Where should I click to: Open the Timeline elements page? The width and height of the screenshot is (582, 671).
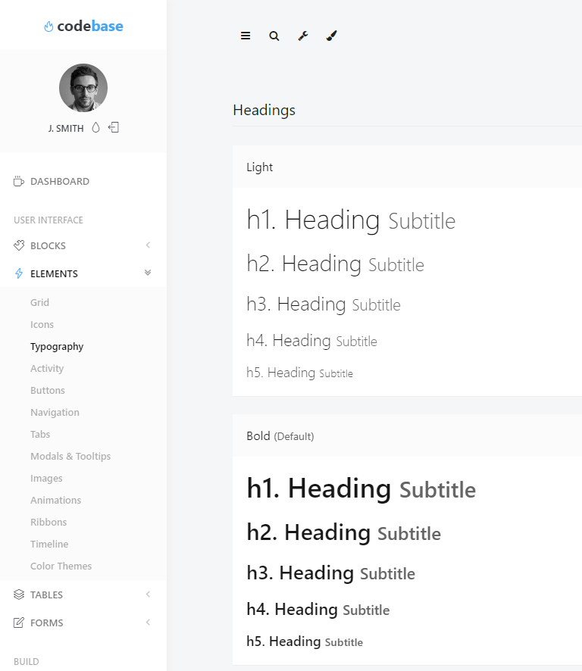click(49, 544)
